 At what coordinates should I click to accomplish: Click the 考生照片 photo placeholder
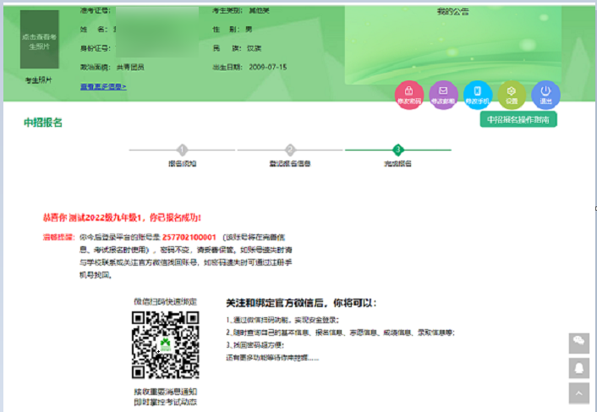39,39
